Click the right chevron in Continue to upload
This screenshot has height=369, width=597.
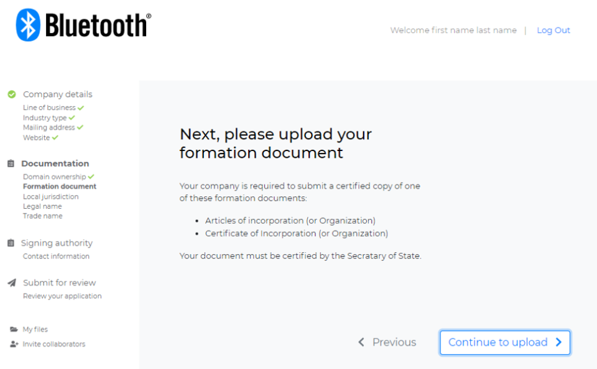(558, 342)
